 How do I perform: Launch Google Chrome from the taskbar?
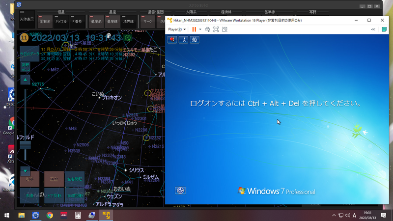coord(50,215)
